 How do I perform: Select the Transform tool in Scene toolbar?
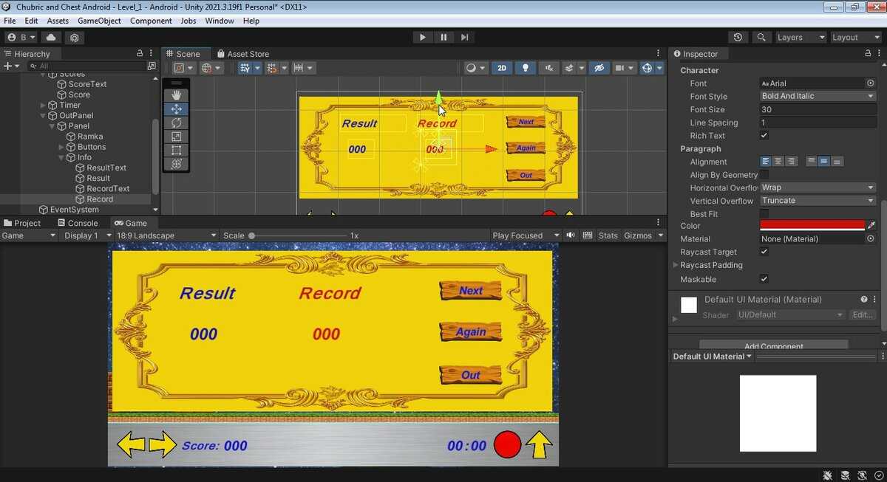point(176,164)
